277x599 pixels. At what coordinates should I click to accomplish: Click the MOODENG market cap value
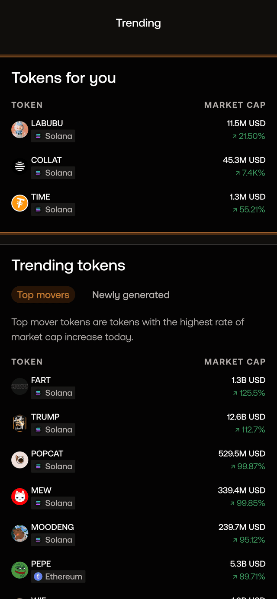[x=241, y=527]
